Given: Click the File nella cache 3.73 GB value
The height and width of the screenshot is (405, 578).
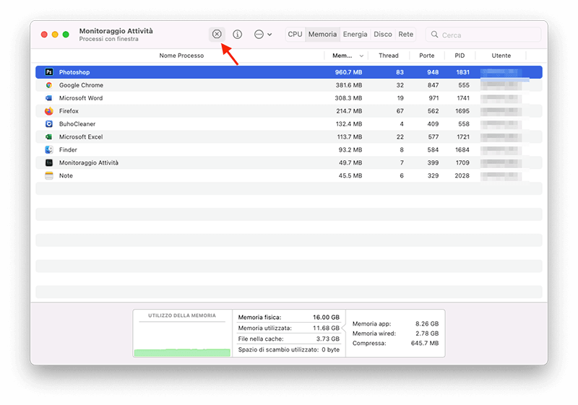Looking at the screenshot, I should 328,339.
